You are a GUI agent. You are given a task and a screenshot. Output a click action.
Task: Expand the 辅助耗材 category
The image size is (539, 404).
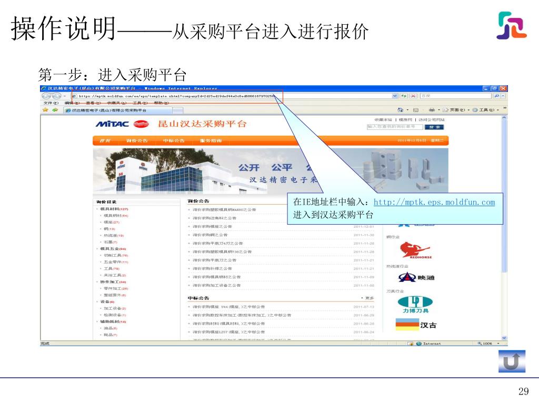point(113,321)
